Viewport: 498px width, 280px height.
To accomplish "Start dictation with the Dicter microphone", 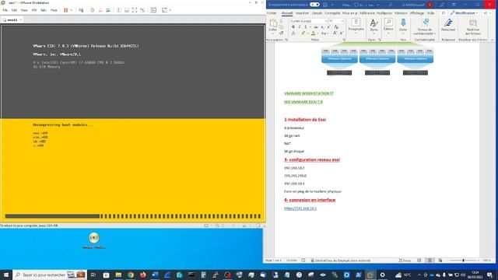I will [x=403, y=26].
